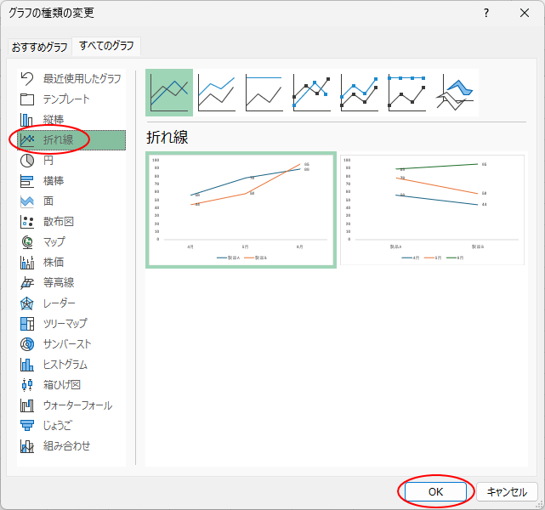Open 最近使用したグラフ category
Viewport: 545px width, 510px height.
tap(71, 79)
